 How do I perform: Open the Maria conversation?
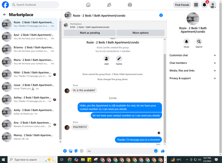coord(29,62)
